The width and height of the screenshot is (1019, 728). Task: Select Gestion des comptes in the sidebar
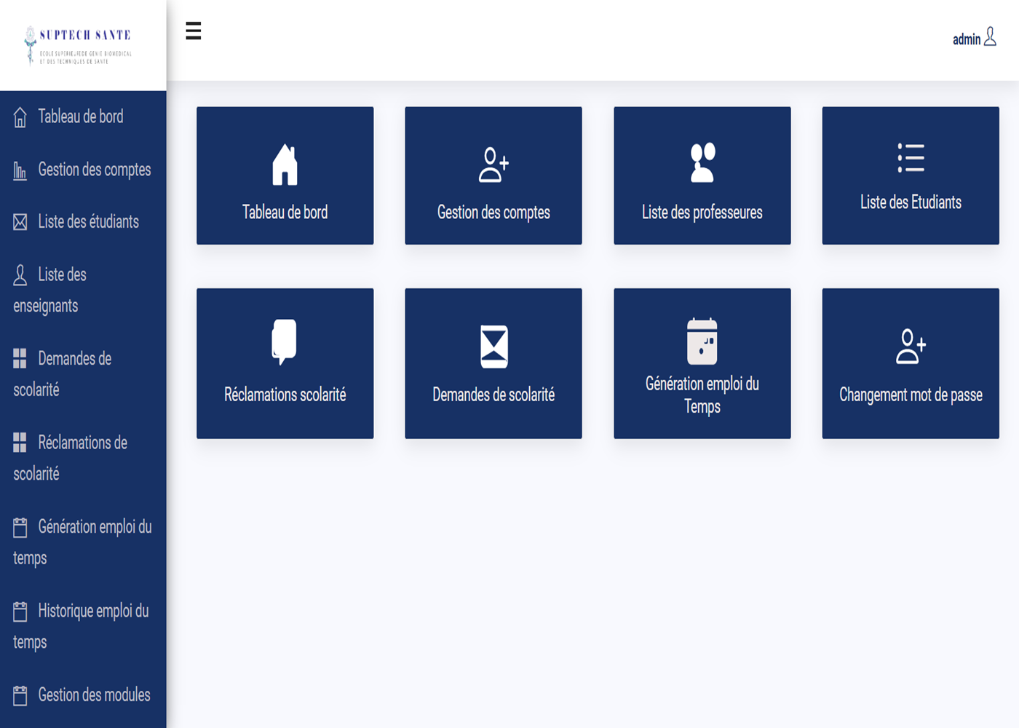pyautogui.click(x=94, y=170)
